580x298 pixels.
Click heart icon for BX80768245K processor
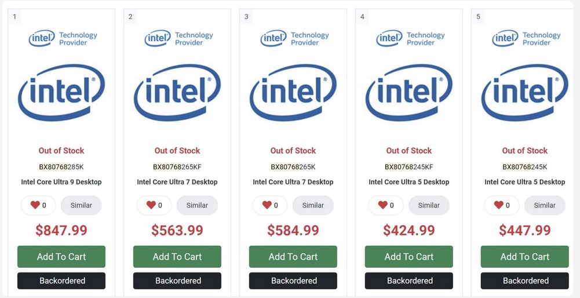click(x=499, y=205)
